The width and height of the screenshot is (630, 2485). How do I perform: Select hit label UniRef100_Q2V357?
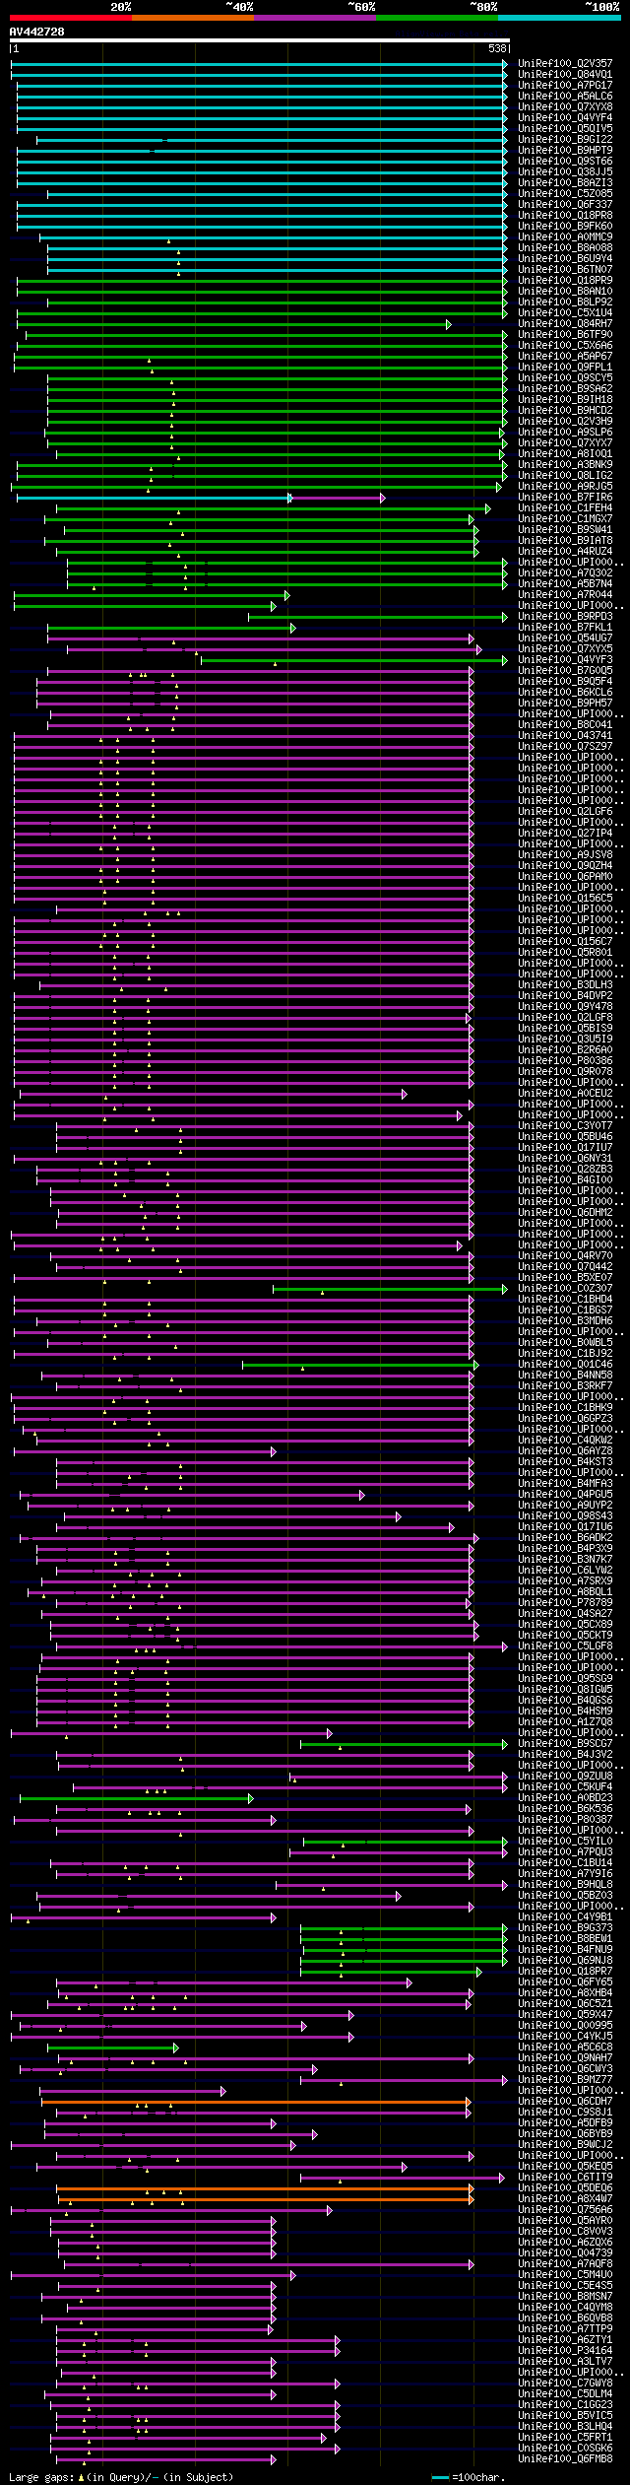[565, 63]
